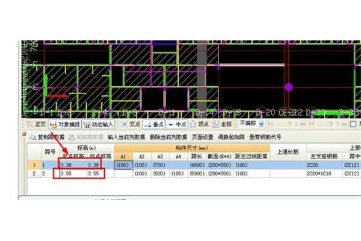
Task: Select the 终点标高 column header
Action: click(x=100, y=156)
